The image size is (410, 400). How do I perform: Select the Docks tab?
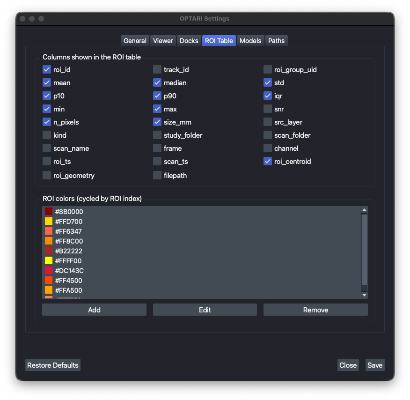[x=189, y=41]
